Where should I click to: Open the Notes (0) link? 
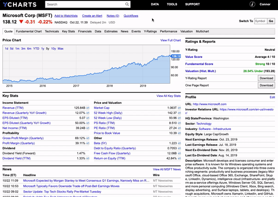tap(113, 16)
